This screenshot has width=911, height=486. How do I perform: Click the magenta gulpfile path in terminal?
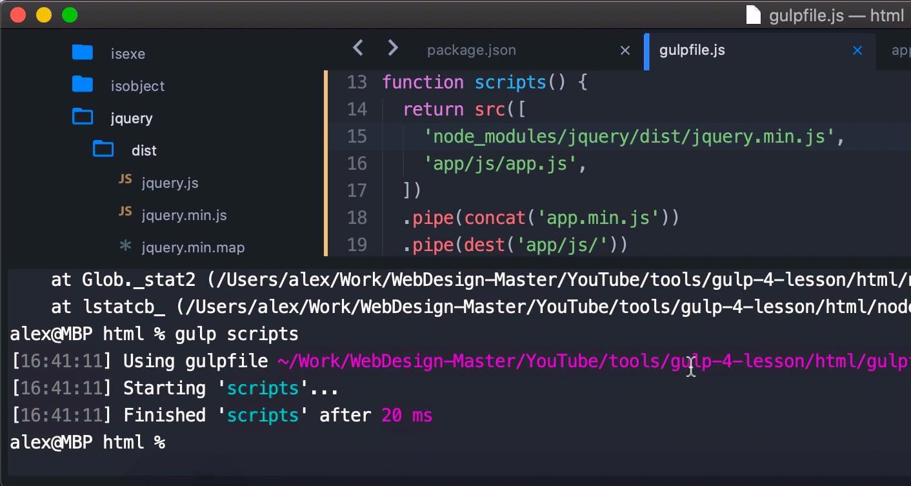tap(594, 361)
